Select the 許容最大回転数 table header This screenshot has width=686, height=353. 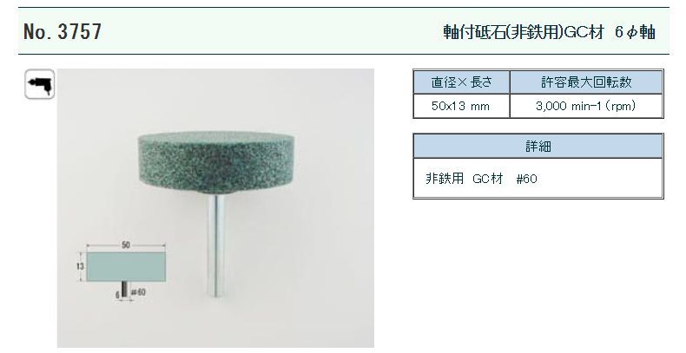tap(587, 82)
